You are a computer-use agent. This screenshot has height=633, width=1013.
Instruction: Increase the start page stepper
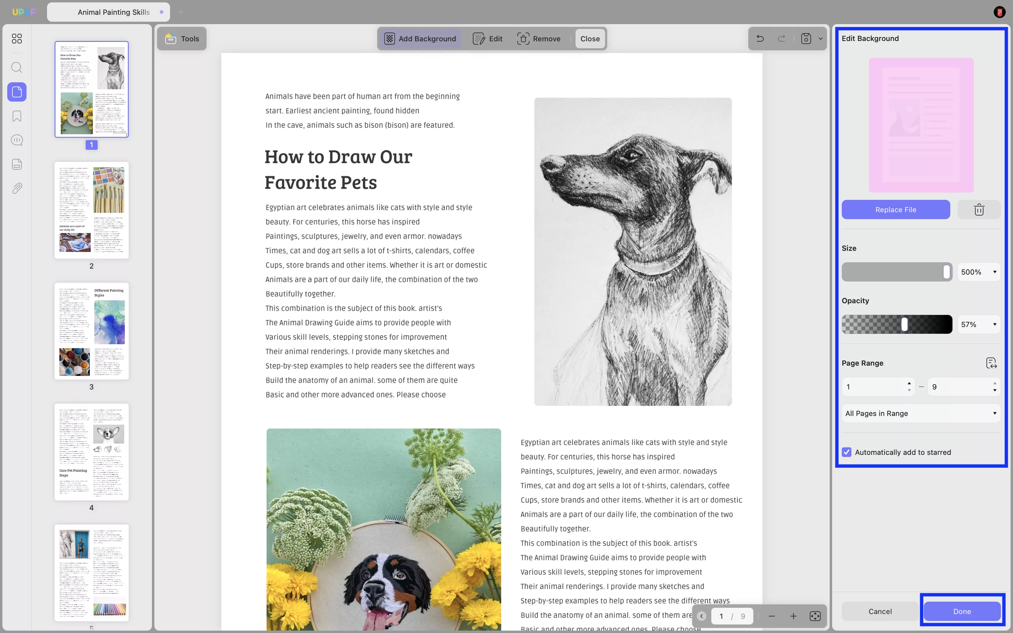909,383
